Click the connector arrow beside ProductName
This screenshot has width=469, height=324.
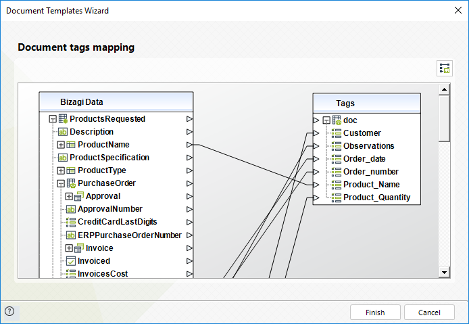coord(189,145)
